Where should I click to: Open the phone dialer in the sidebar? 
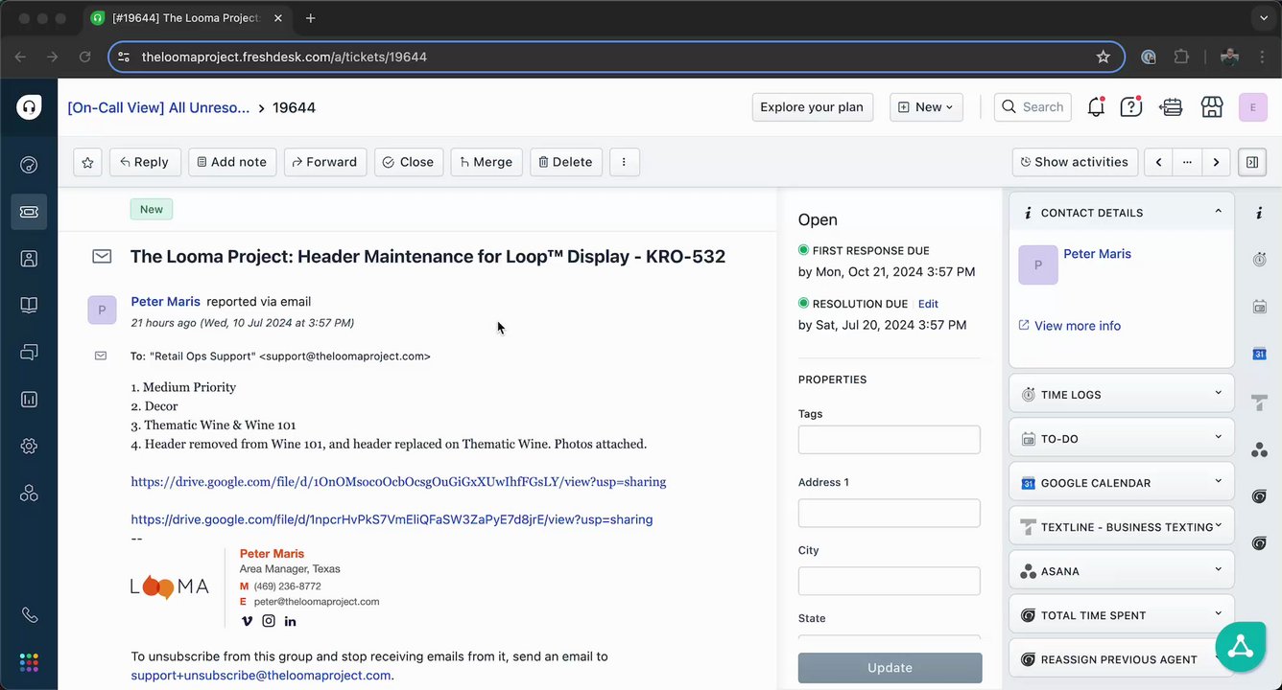(29, 615)
